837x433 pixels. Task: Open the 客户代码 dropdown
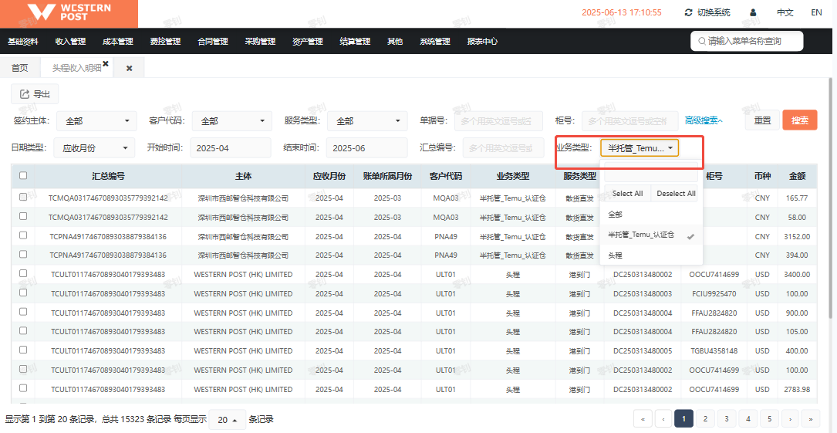(231, 121)
